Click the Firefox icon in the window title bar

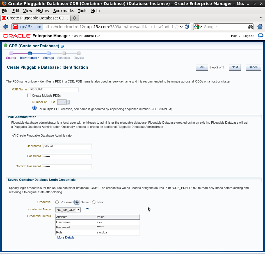tap(4, 3)
